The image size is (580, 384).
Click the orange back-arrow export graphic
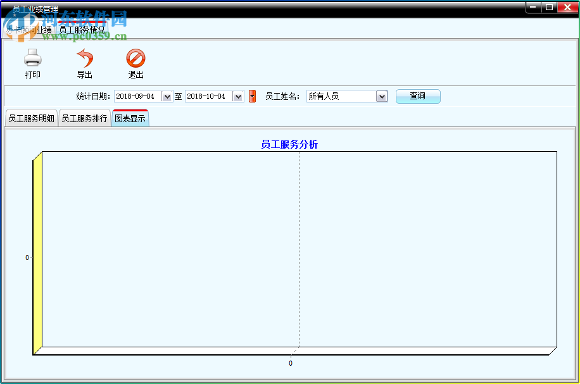point(85,58)
